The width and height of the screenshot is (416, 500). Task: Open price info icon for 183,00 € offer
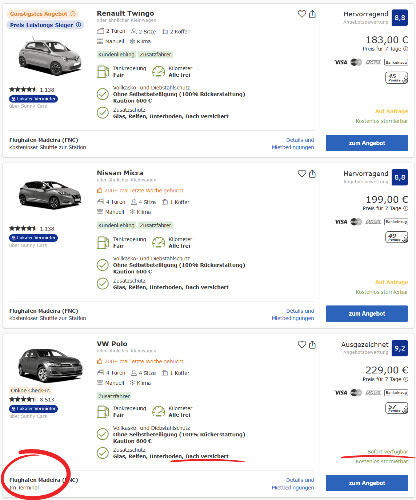(406, 49)
